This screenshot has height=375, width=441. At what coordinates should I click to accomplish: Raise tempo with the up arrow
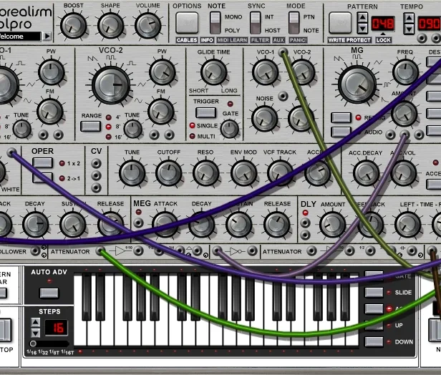coord(409,19)
